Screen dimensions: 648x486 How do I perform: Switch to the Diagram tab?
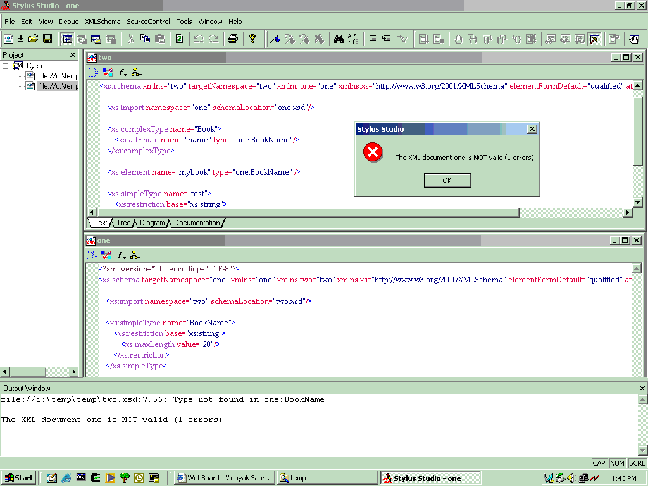(x=152, y=223)
